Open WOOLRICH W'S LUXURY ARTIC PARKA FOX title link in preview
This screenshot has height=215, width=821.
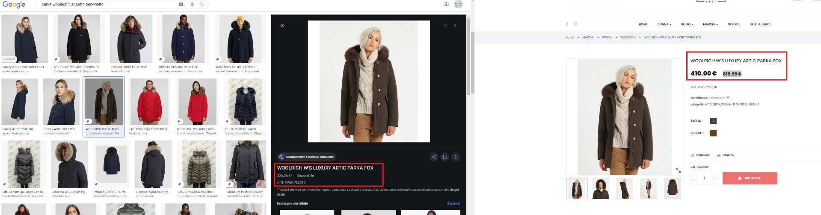click(x=325, y=168)
